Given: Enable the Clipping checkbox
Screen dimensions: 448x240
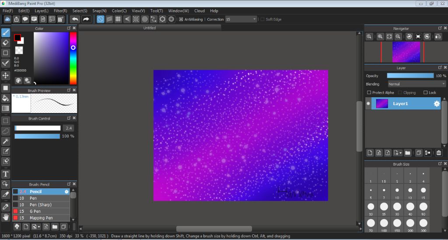Looking at the screenshot, I should click(400, 92).
